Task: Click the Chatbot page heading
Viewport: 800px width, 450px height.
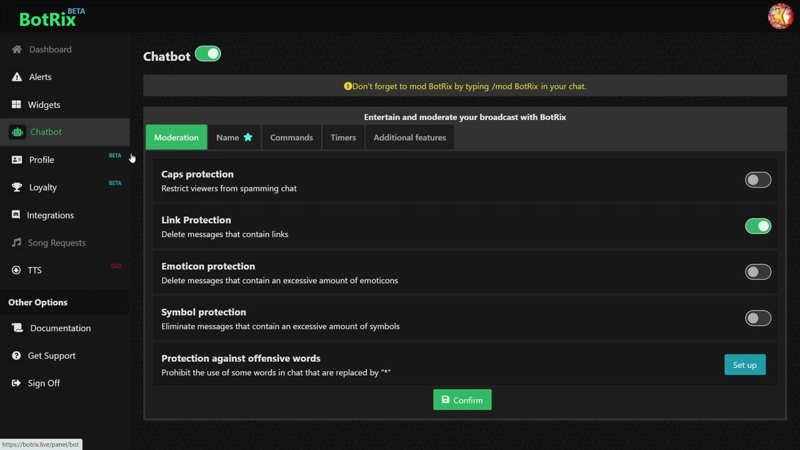Action: [166, 56]
